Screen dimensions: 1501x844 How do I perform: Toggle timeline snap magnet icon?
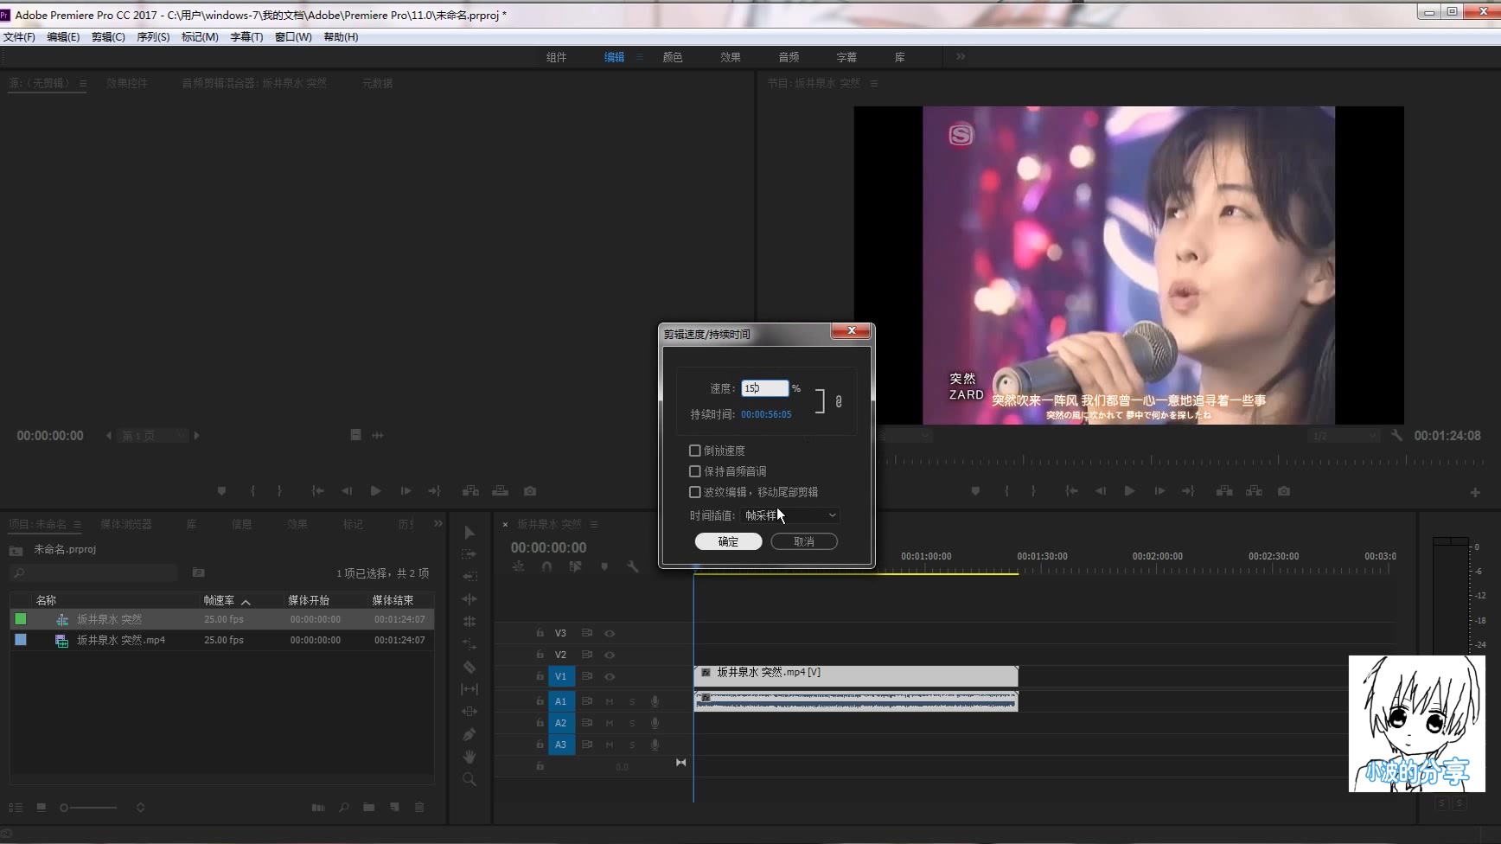pyautogui.click(x=546, y=566)
